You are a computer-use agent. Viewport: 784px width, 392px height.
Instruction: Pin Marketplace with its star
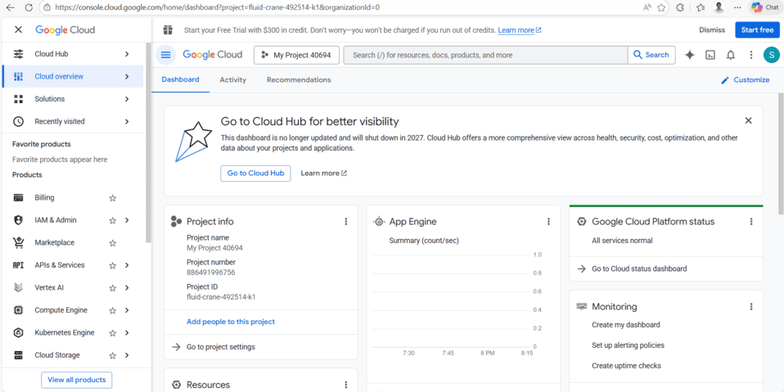click(x=112, y=243)
